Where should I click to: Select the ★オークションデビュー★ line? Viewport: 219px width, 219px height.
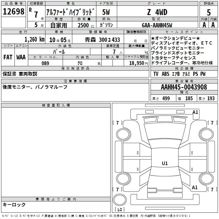coord(175,38)
